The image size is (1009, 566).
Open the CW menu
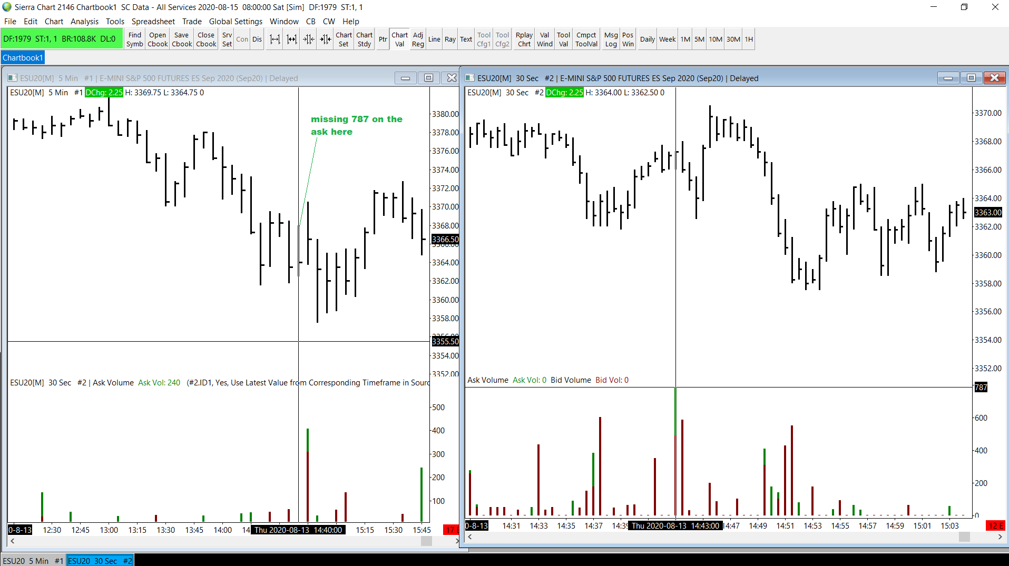point(329,22)
